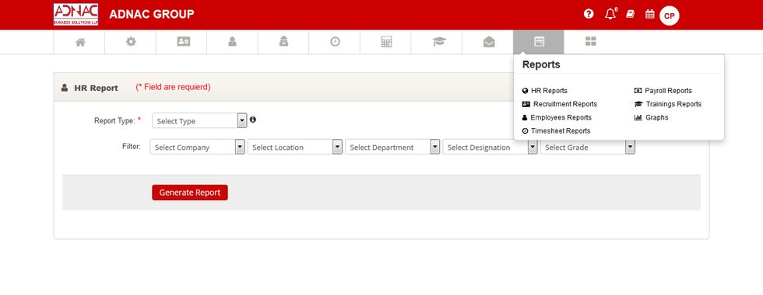Expand the Select Location dropdown
Viewport: 763px width, 295px height.
tap(295, 147)
